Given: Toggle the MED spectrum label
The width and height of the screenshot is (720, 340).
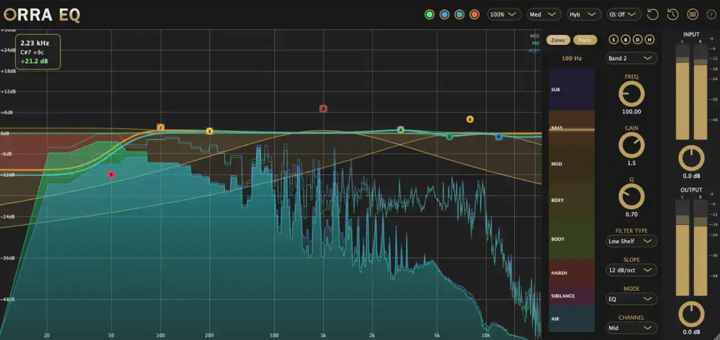Looking at the screenshot, I should click(x=535, y=35).
